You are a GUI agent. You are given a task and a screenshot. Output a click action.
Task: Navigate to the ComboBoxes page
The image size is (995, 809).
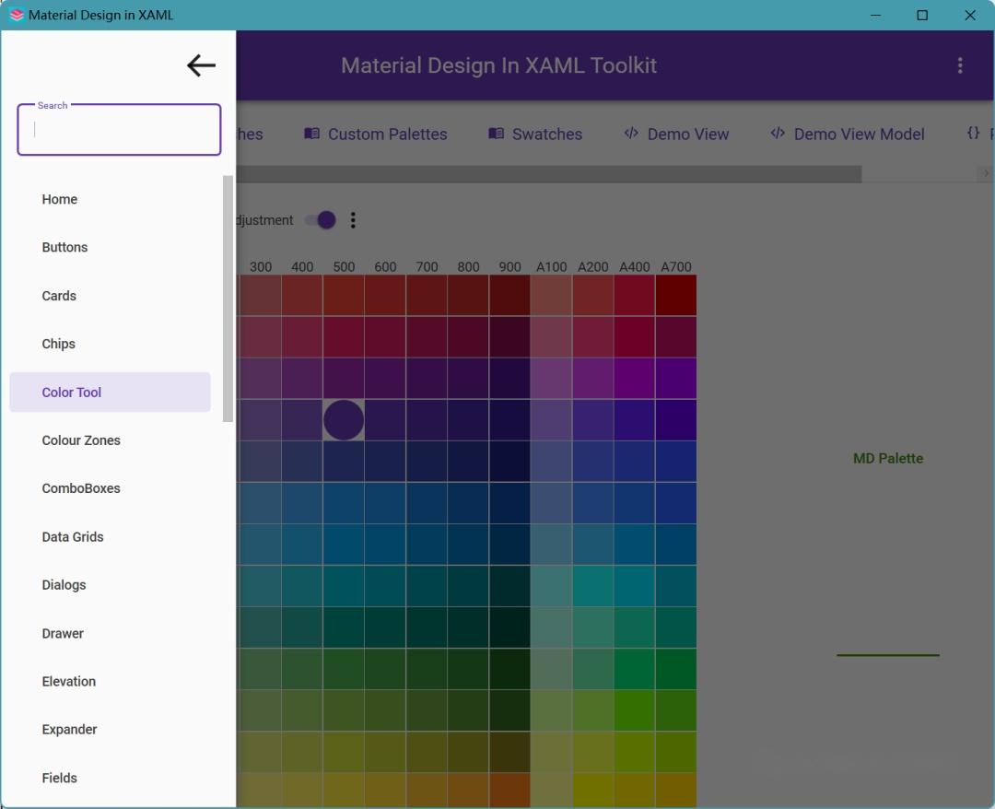110,488
